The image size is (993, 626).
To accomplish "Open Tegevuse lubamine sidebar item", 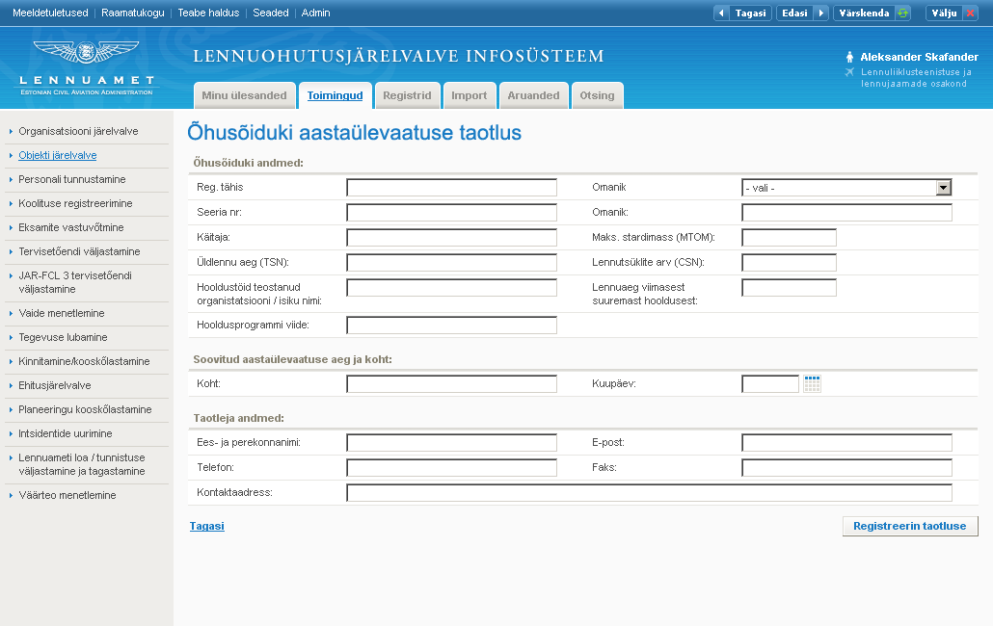I will (63, 338).
